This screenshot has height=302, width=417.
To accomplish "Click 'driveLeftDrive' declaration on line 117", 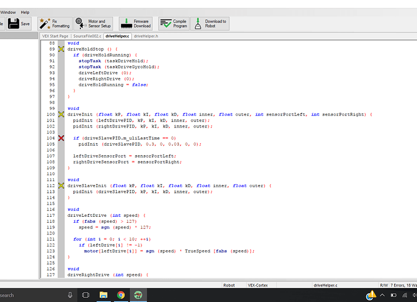I will pos(87,216).
